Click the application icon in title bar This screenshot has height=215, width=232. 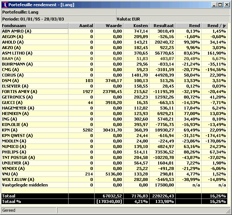5,5
